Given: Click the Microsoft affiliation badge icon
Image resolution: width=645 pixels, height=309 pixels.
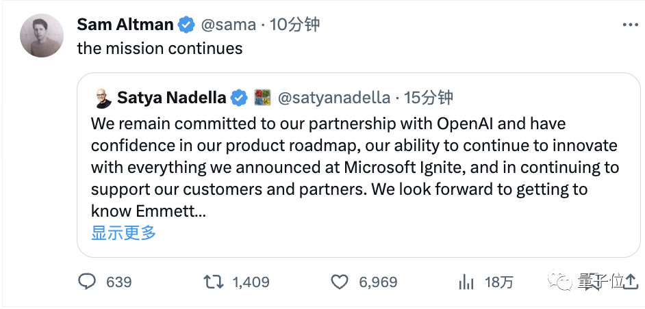Looking at the screenshot, I should pos(263,98).
